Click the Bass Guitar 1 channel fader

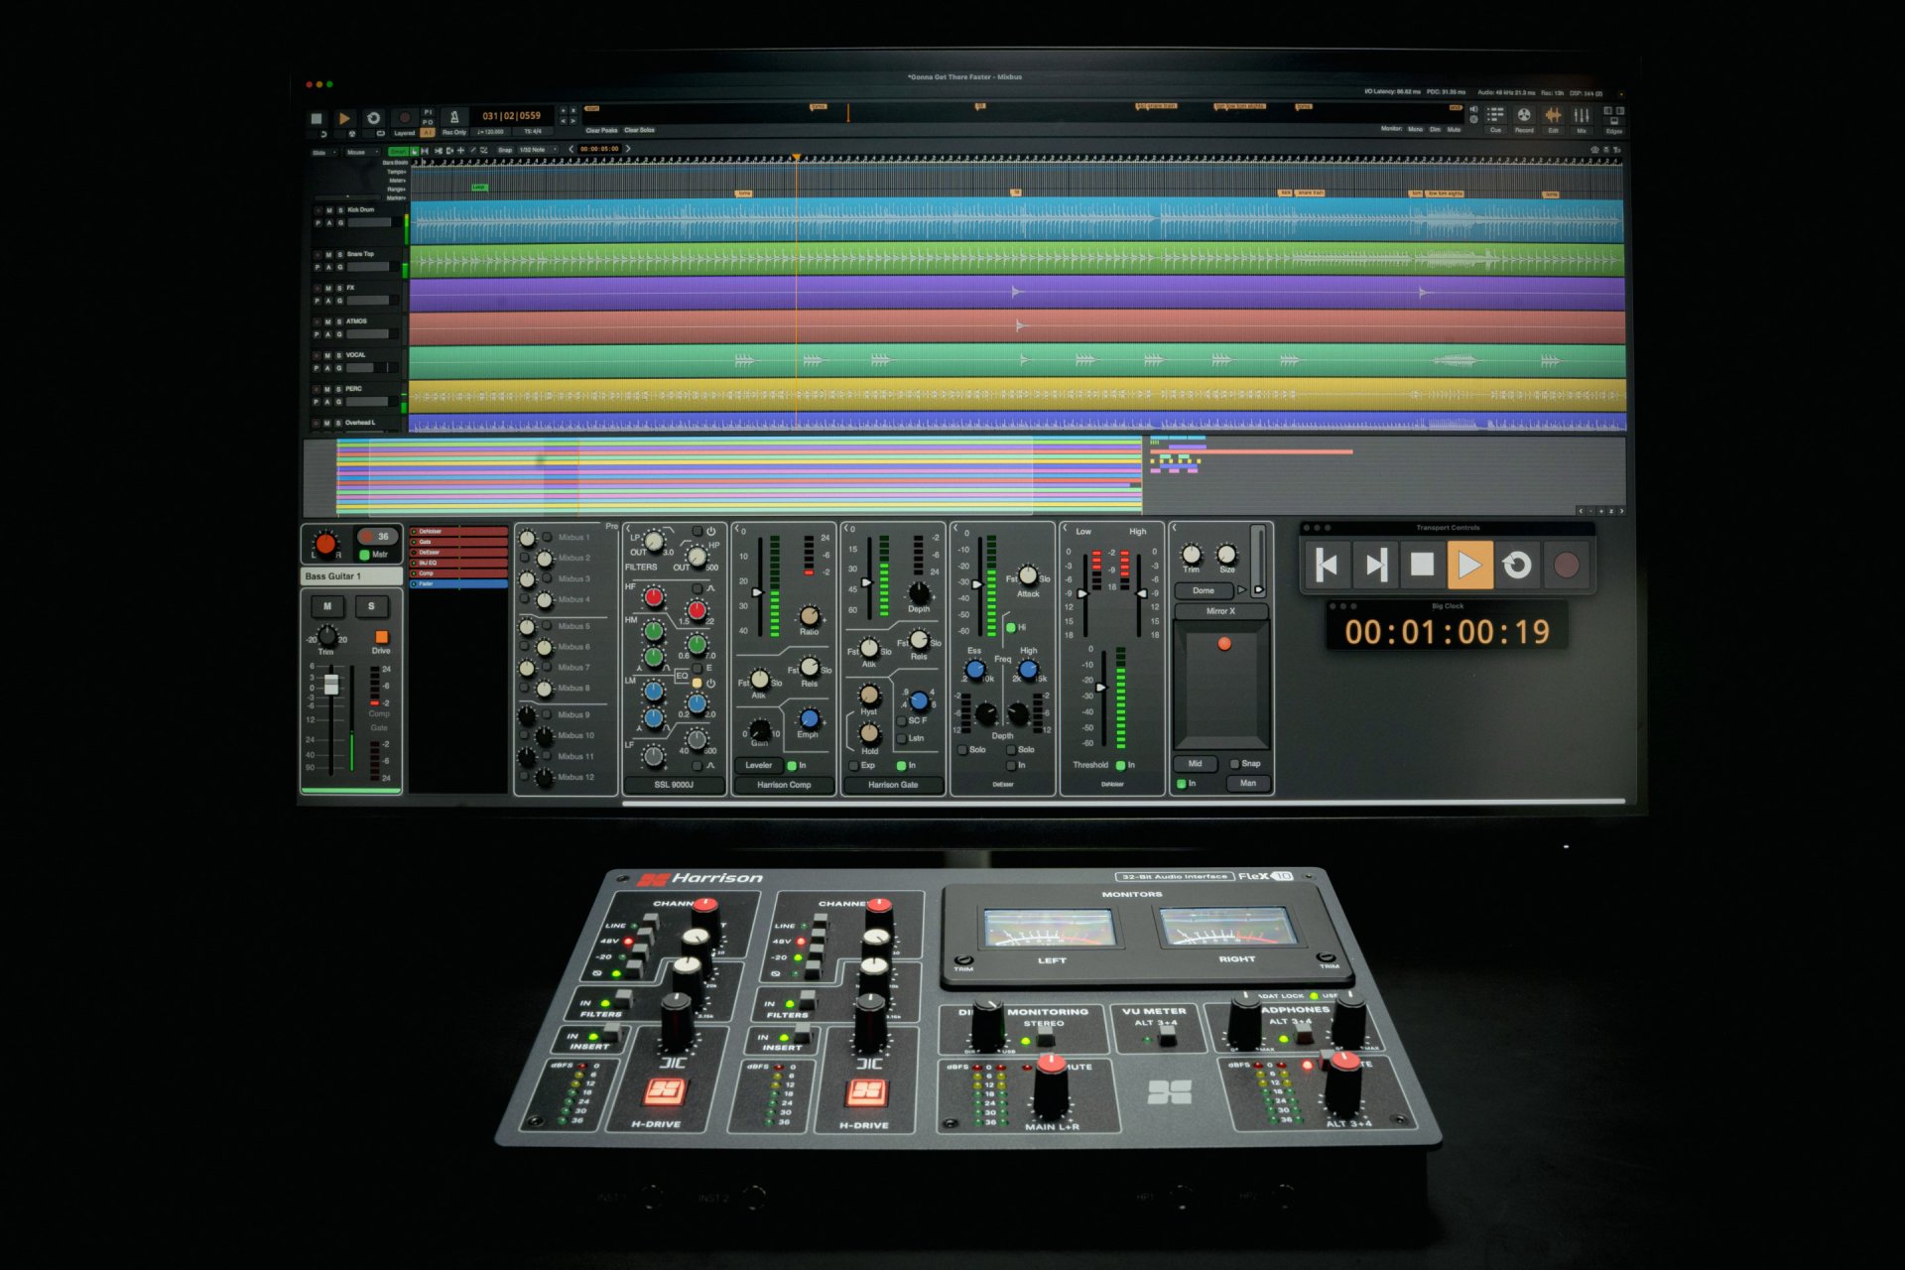331,684
